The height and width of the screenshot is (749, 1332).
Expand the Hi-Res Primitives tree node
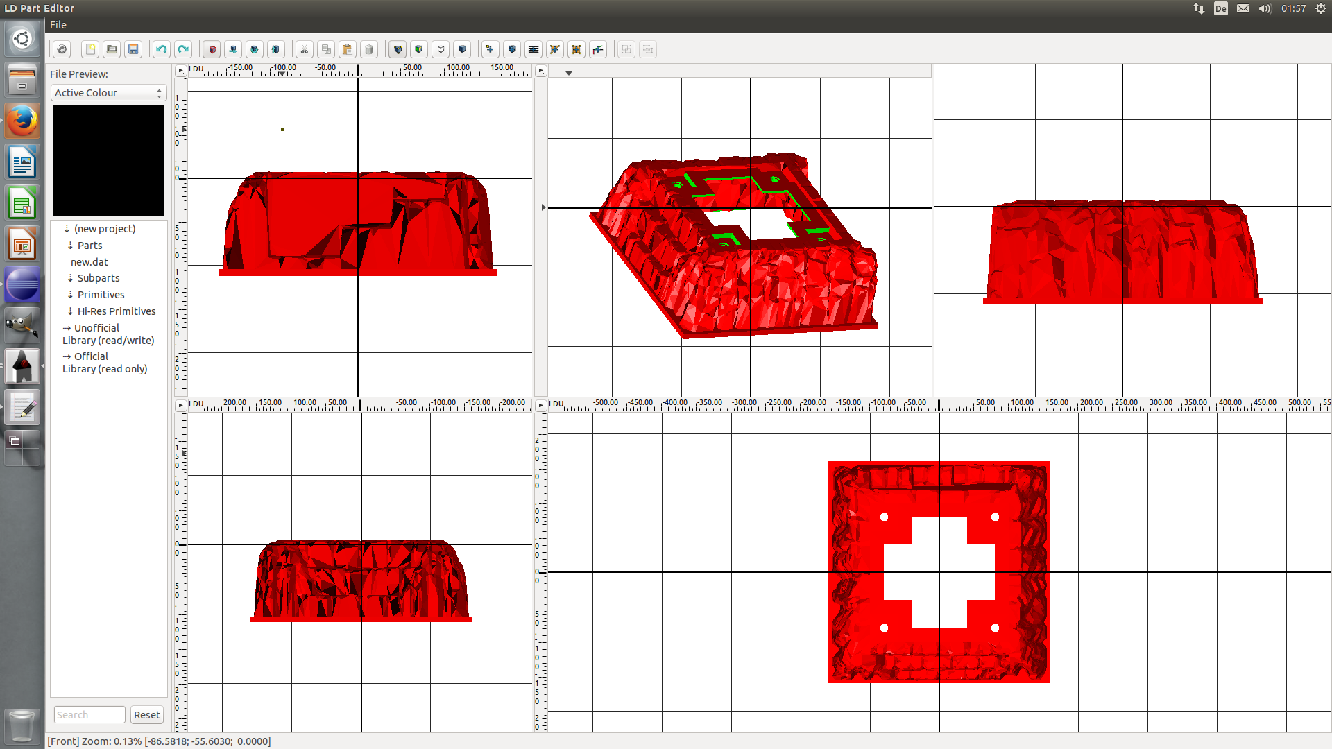click(70, 311)
